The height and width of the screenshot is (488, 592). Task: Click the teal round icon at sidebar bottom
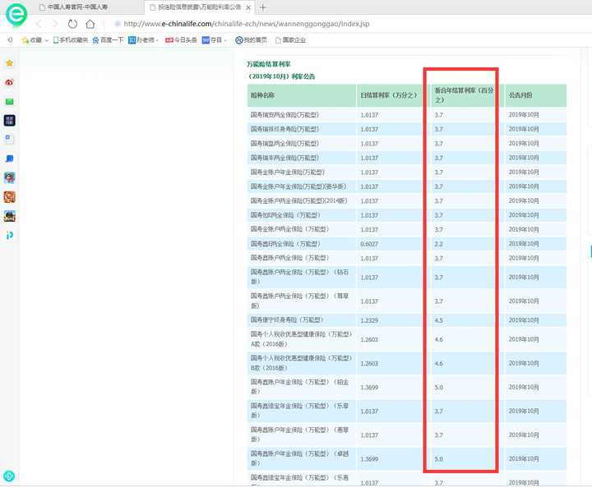point(9,476)
